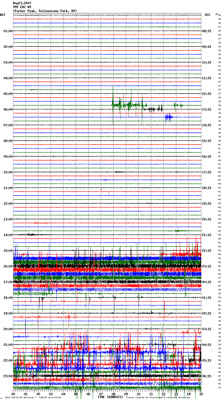Viewport: 222px width, 401px height.
Task: Click the blue seismic burst after 06:00 MST
Action: [x=169, y=117]
